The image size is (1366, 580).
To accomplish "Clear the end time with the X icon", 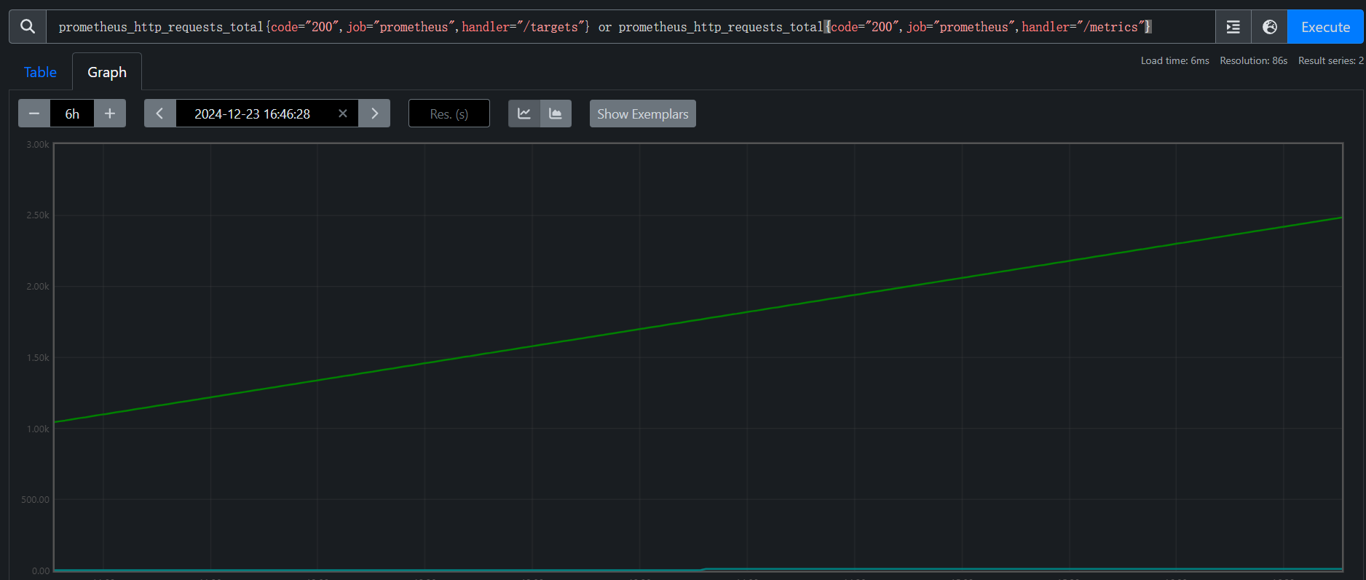I will point(343,114).
